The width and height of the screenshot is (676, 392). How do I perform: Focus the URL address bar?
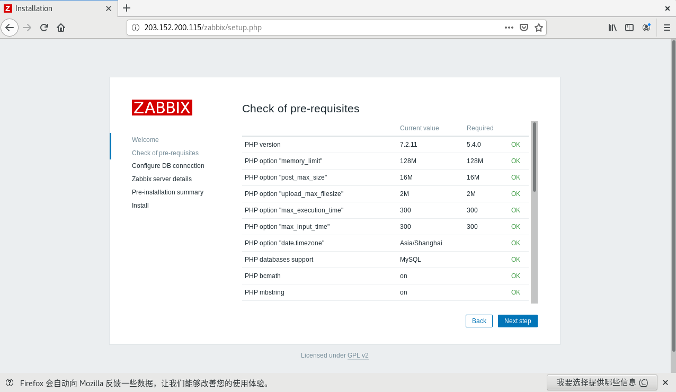[318, 28]
